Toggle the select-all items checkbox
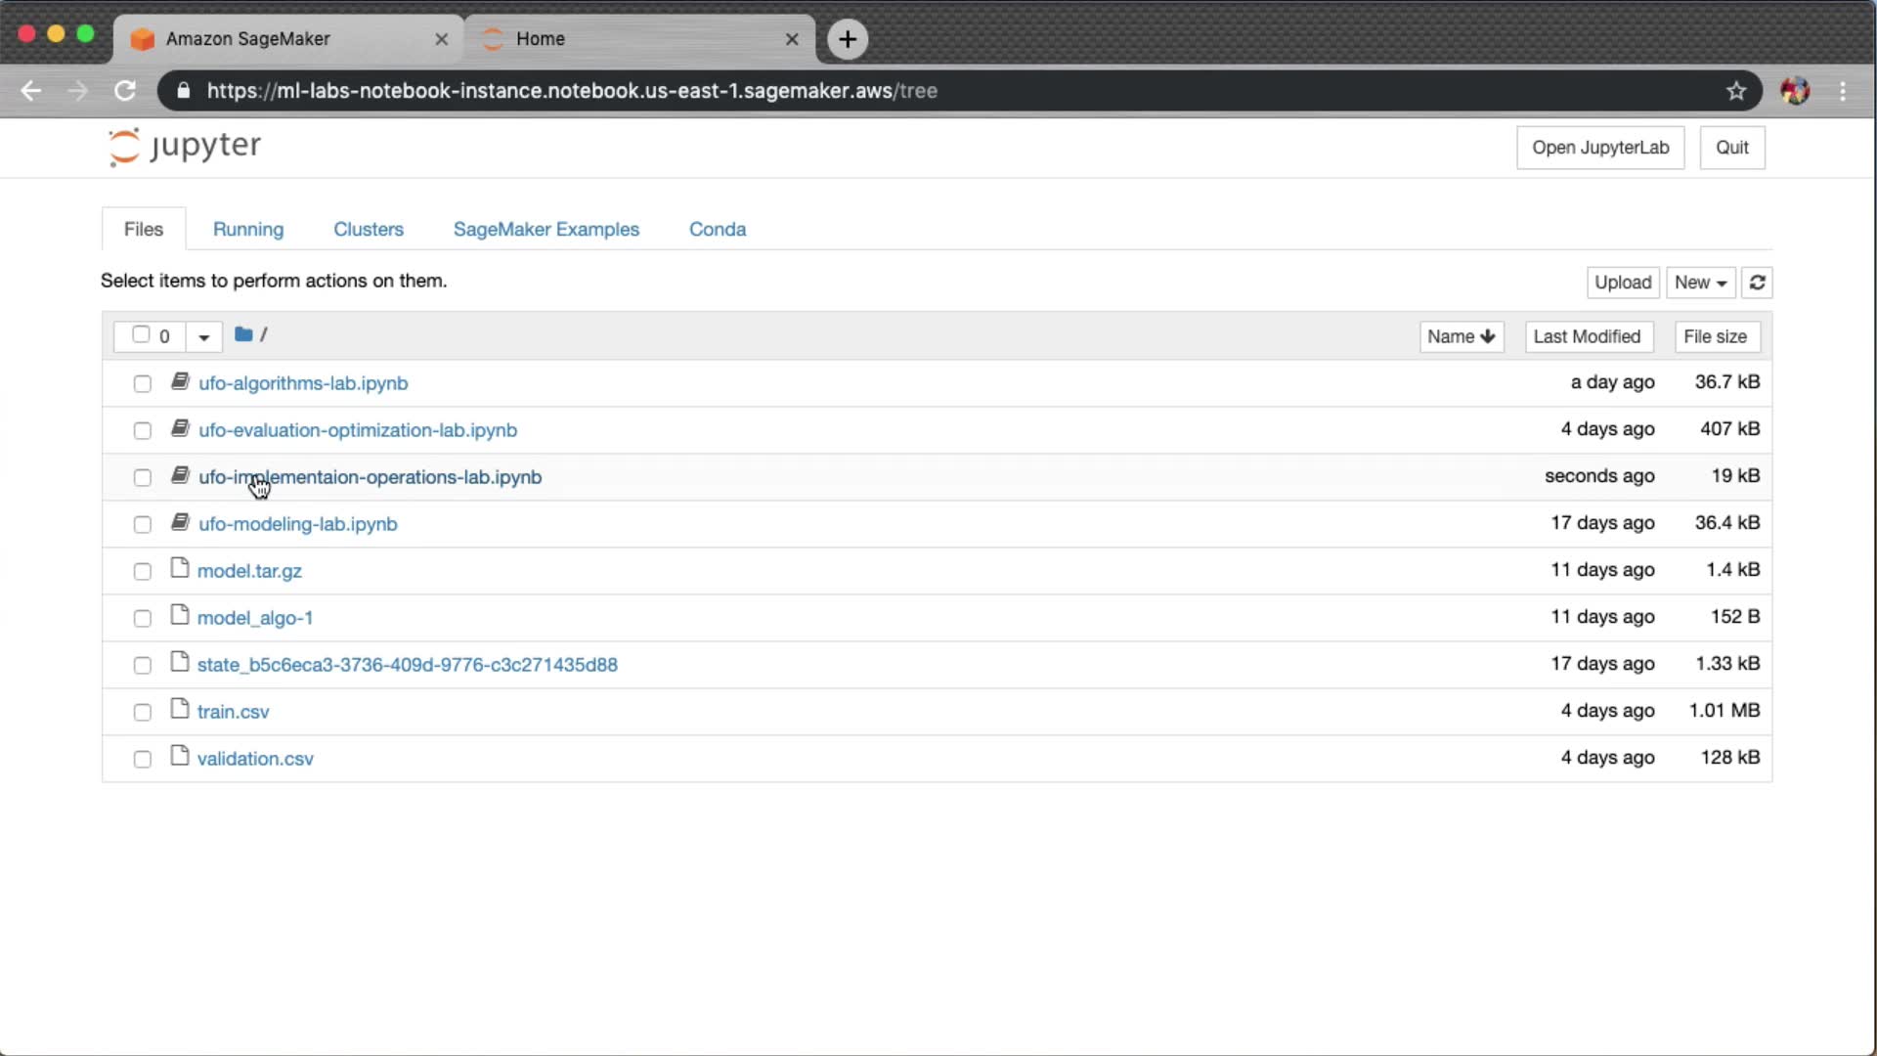This screenshot has height=1056, width=1877. (141, 335)
